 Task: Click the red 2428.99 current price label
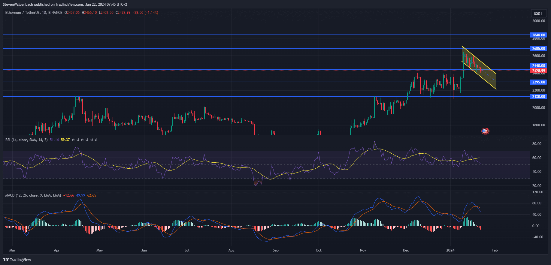[x=538, y=71]
